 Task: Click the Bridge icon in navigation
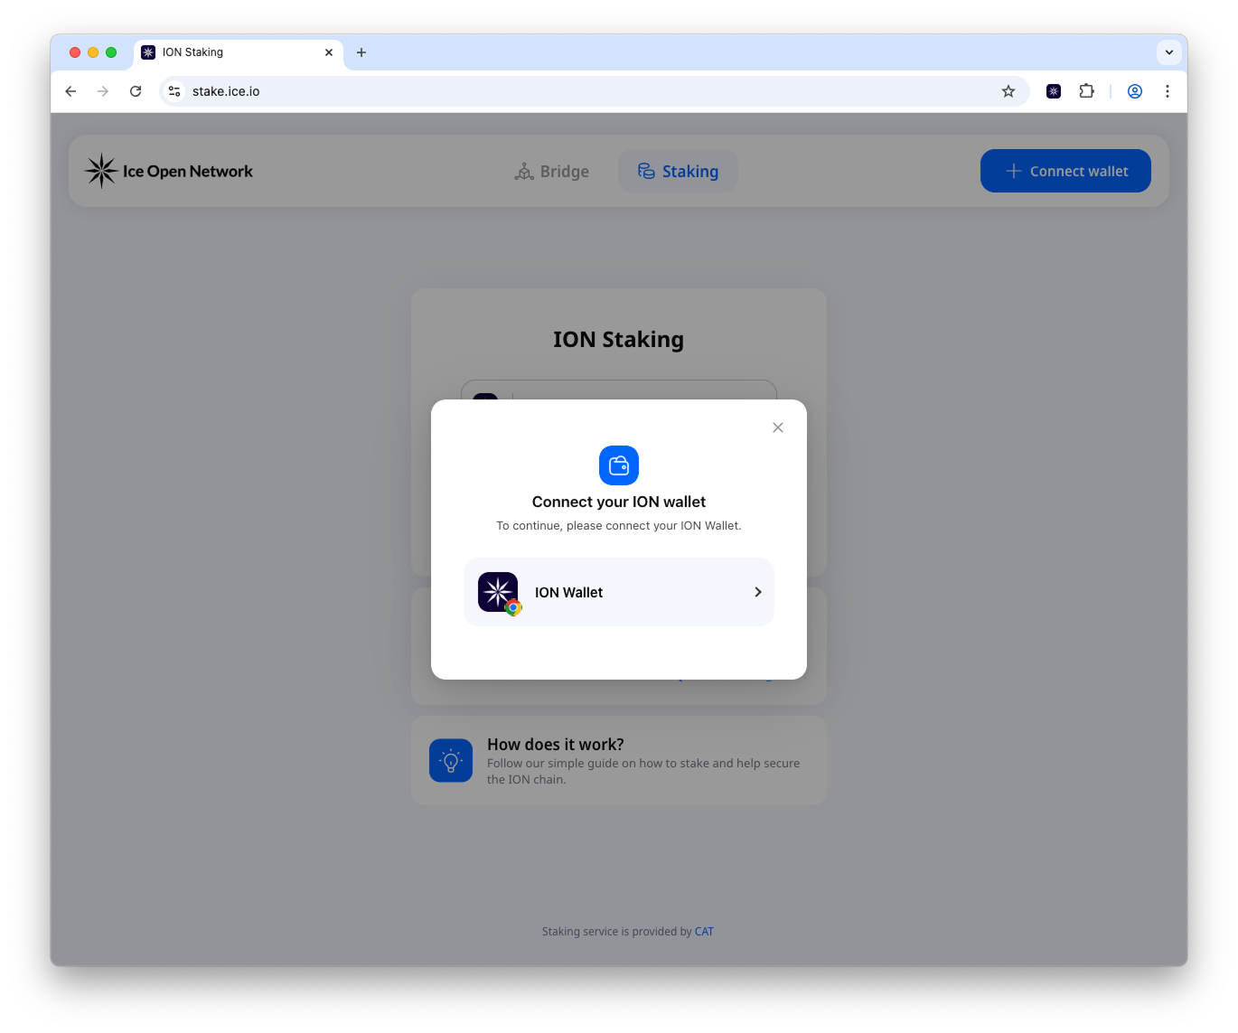[x=524, y=172]
